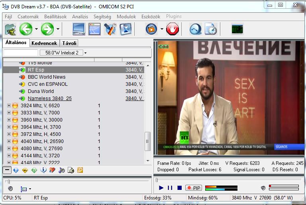Click the panel layout resize icon

coord(24,189)
